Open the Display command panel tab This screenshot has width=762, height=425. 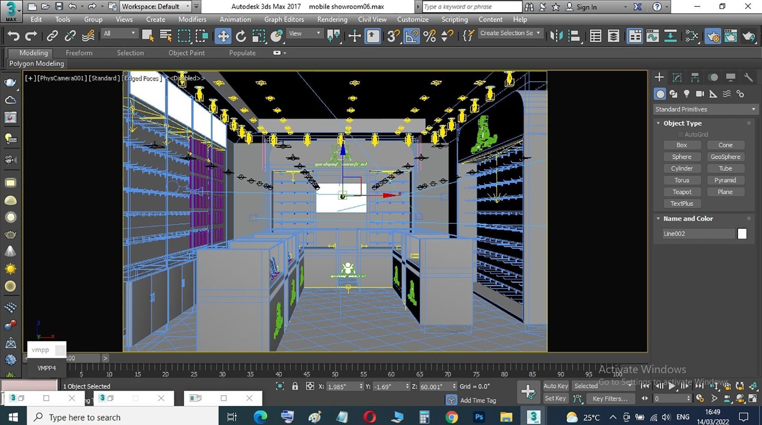click(731, 77)
